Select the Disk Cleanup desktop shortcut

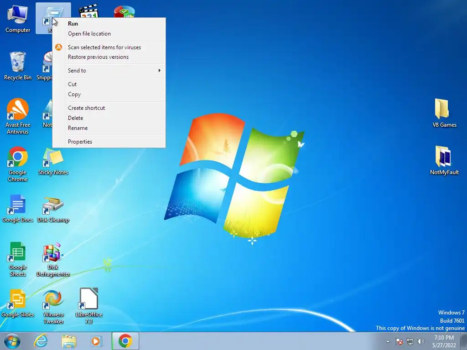click(x=53, y=209)
